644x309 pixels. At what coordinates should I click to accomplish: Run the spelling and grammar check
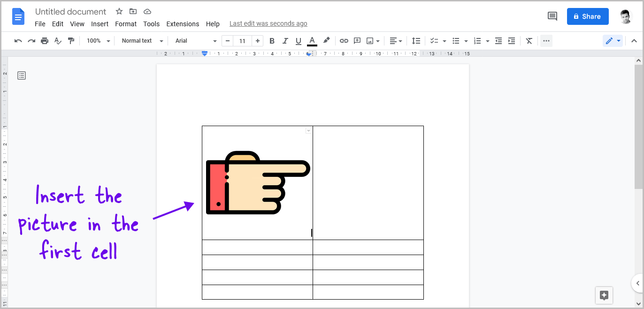click(58, 41)
